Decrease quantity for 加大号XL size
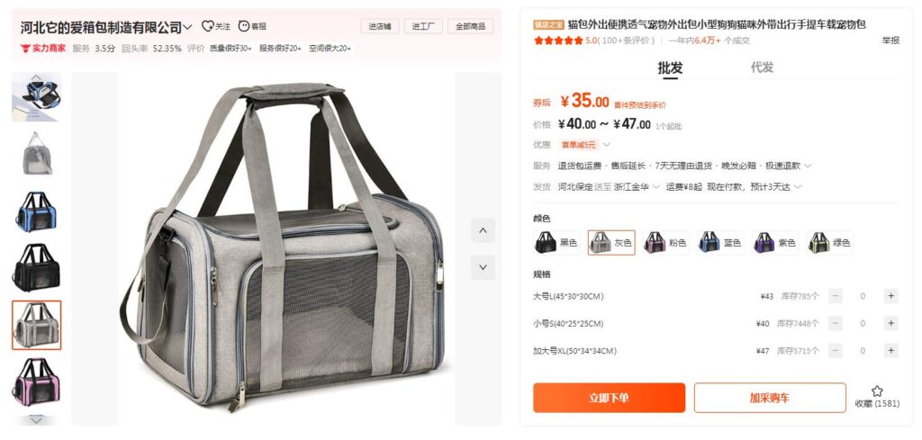The width and height of the screenshot is (922, 440). [x=835, y=351]
